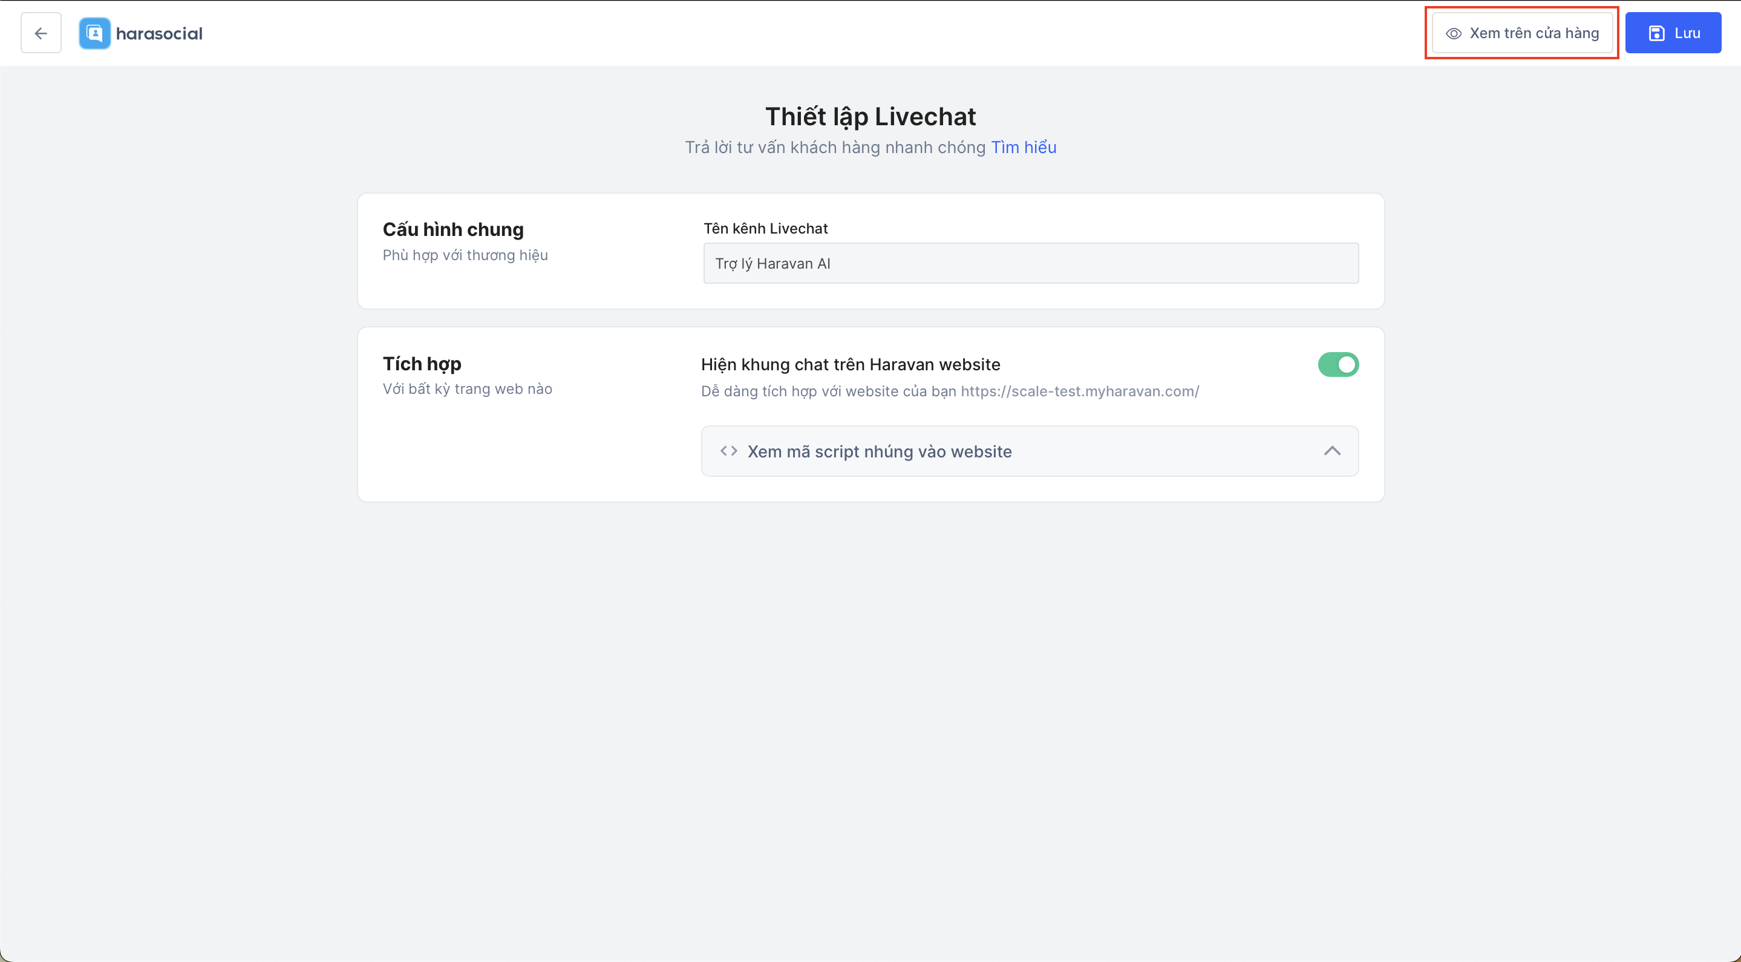Image resolution: width=1741 pixels, height=962 pixels.
Task: Click the harasocial chat logo icon
Action: pos(94,33)
